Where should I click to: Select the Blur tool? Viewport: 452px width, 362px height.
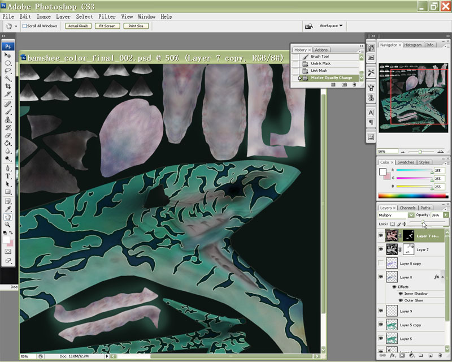(x=8, y=150)
